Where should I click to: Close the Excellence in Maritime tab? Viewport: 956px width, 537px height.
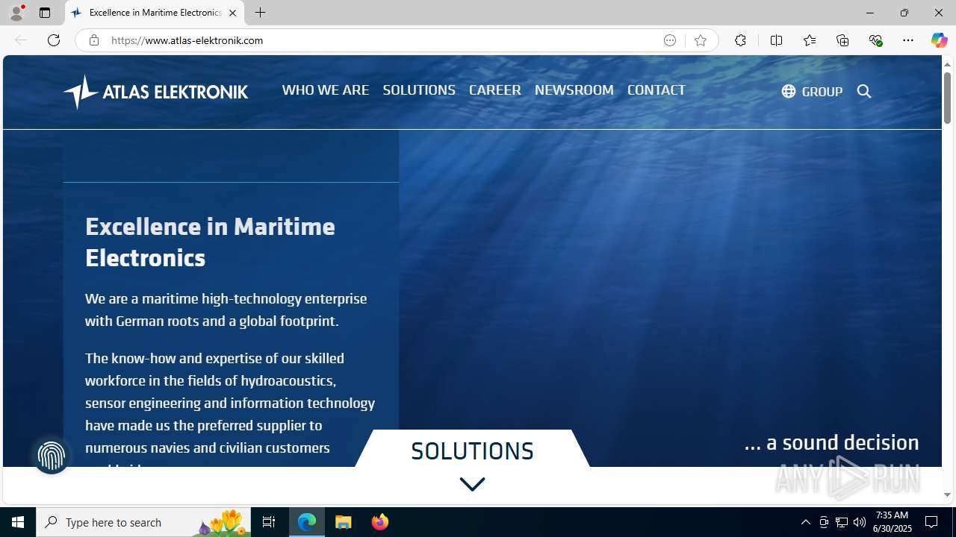point(232,13)
